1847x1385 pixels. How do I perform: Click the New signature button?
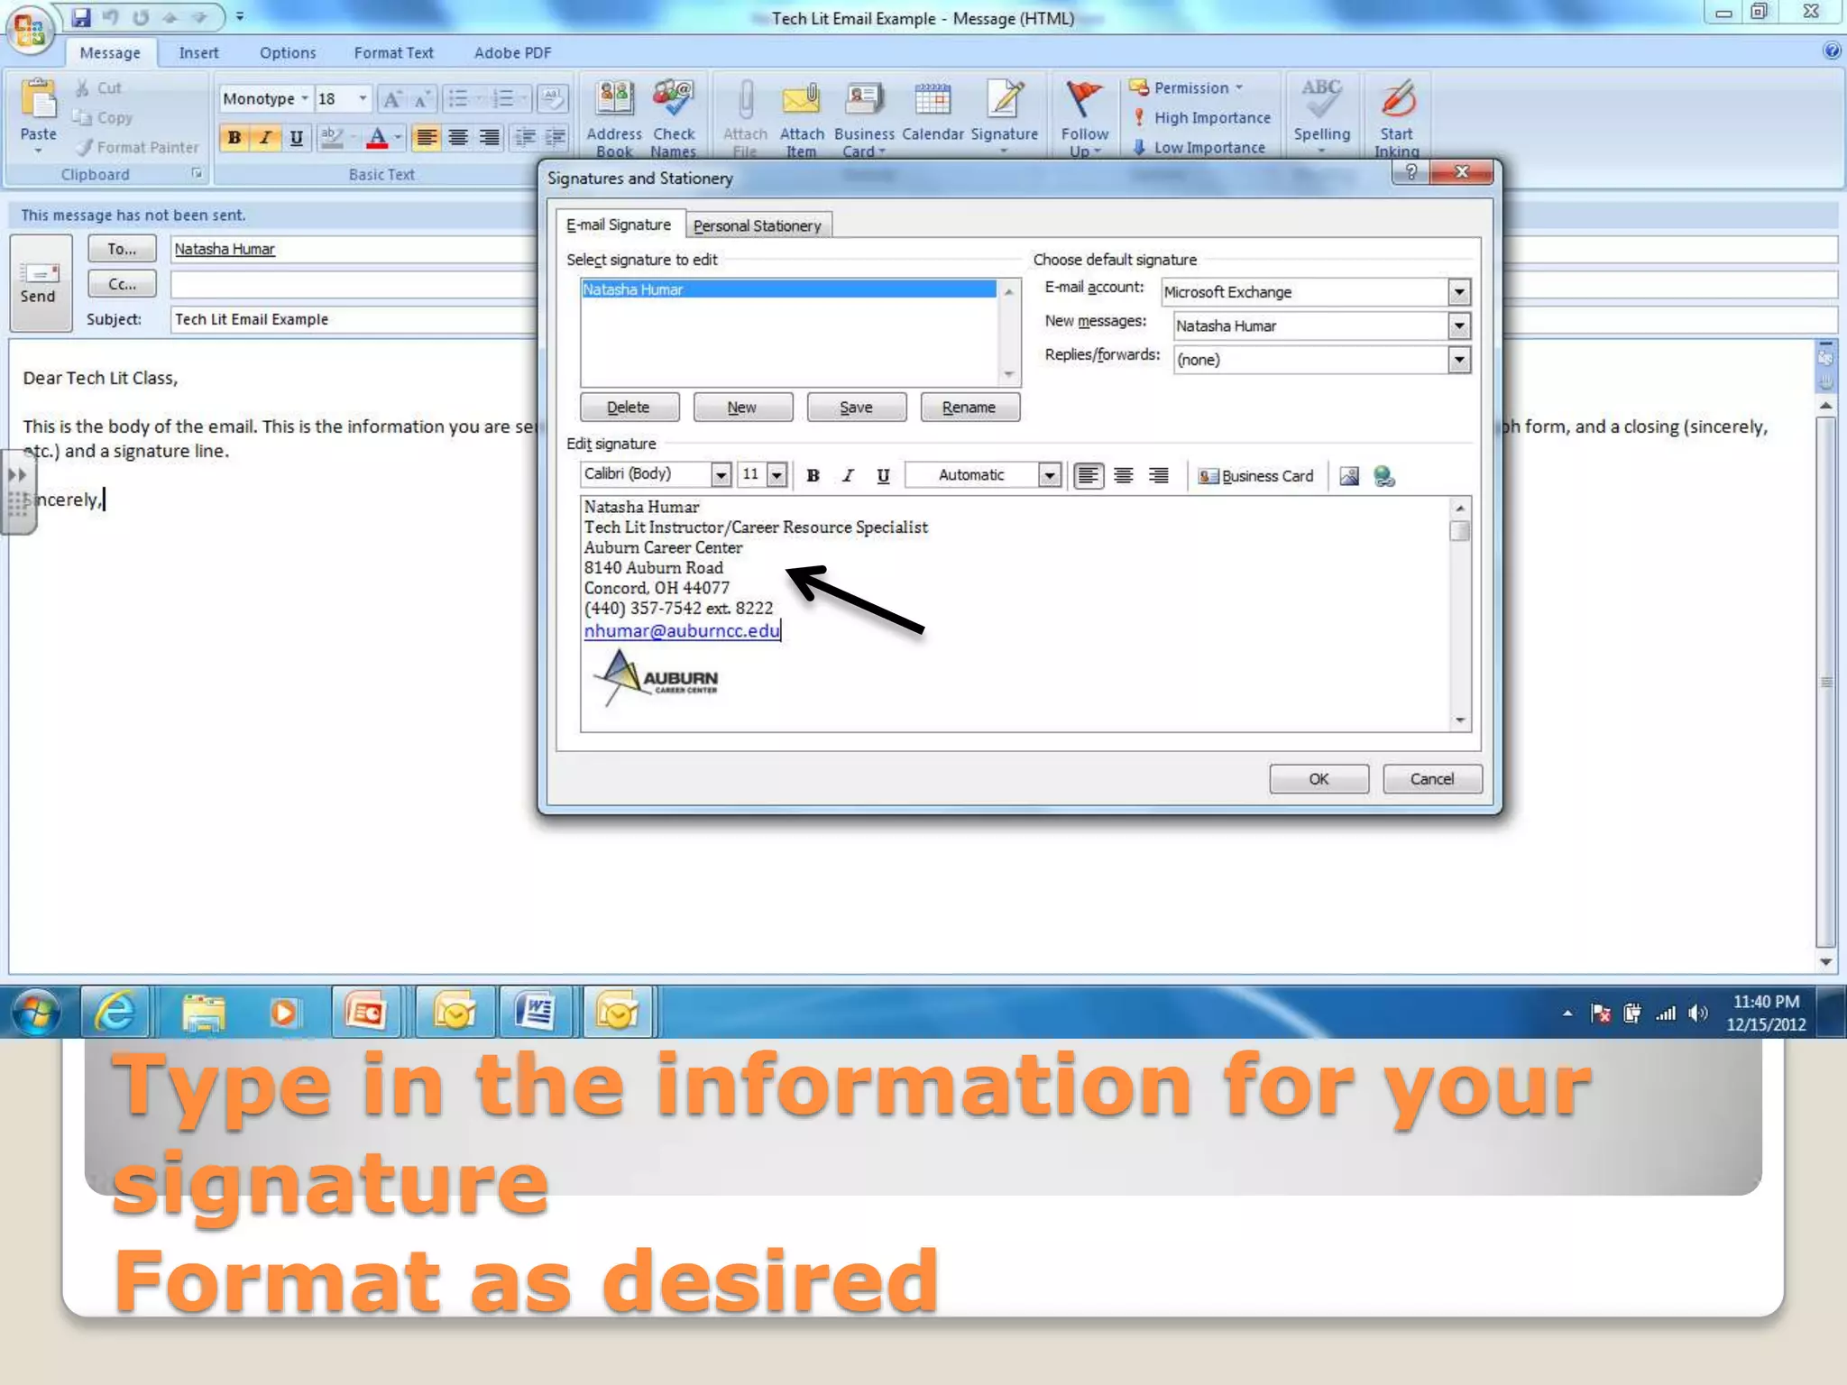pyautogui.click(x=742, y=408)
